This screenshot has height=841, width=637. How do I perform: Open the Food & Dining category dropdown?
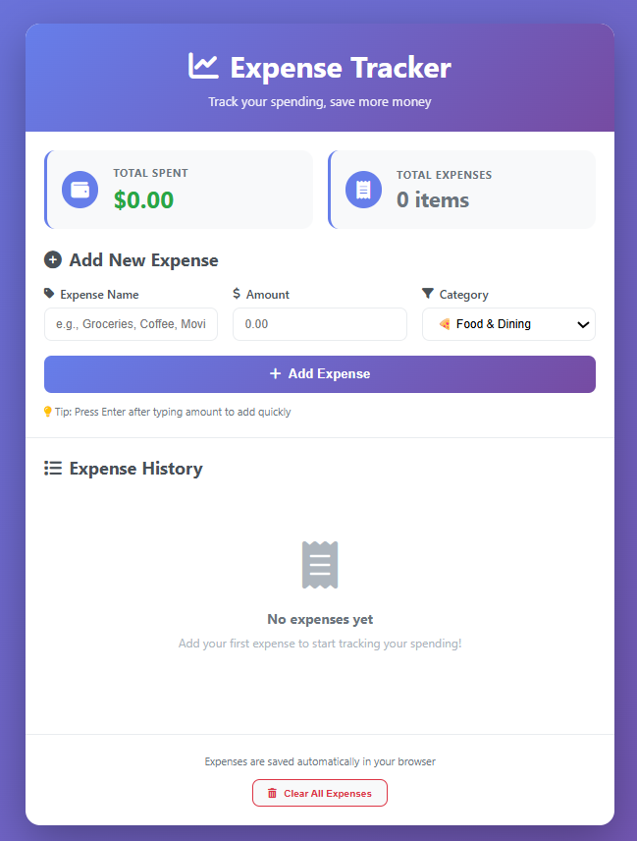(501, 324)
